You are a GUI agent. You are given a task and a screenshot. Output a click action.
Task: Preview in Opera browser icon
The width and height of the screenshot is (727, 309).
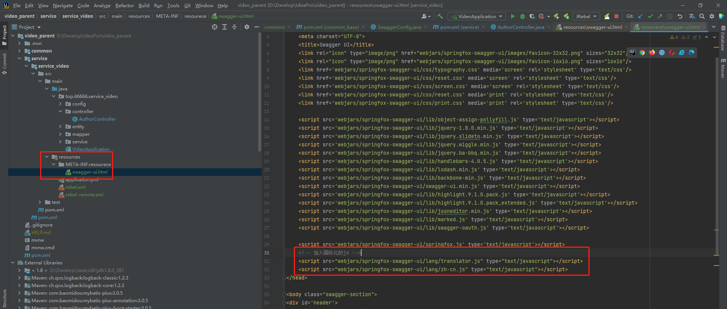point(672,53)
